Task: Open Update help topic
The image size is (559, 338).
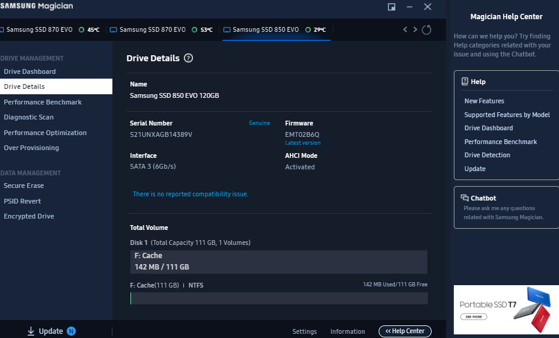Action: [475, 169]
